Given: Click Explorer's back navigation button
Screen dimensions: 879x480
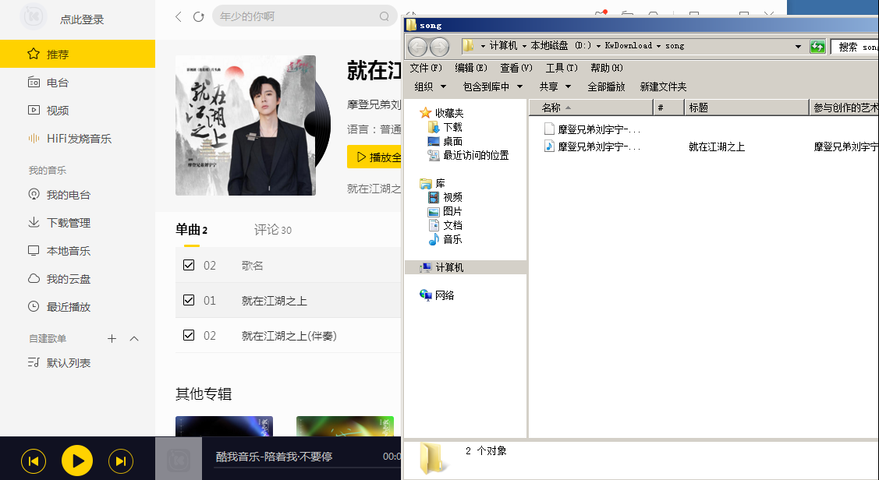Looking at the screenshot, I should (417, 47).
